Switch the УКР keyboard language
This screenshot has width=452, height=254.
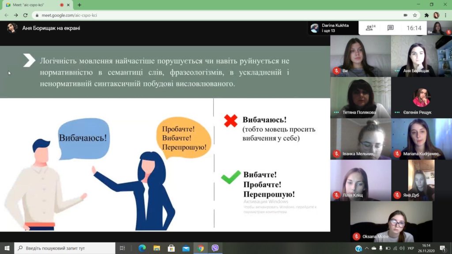(411, 248)
